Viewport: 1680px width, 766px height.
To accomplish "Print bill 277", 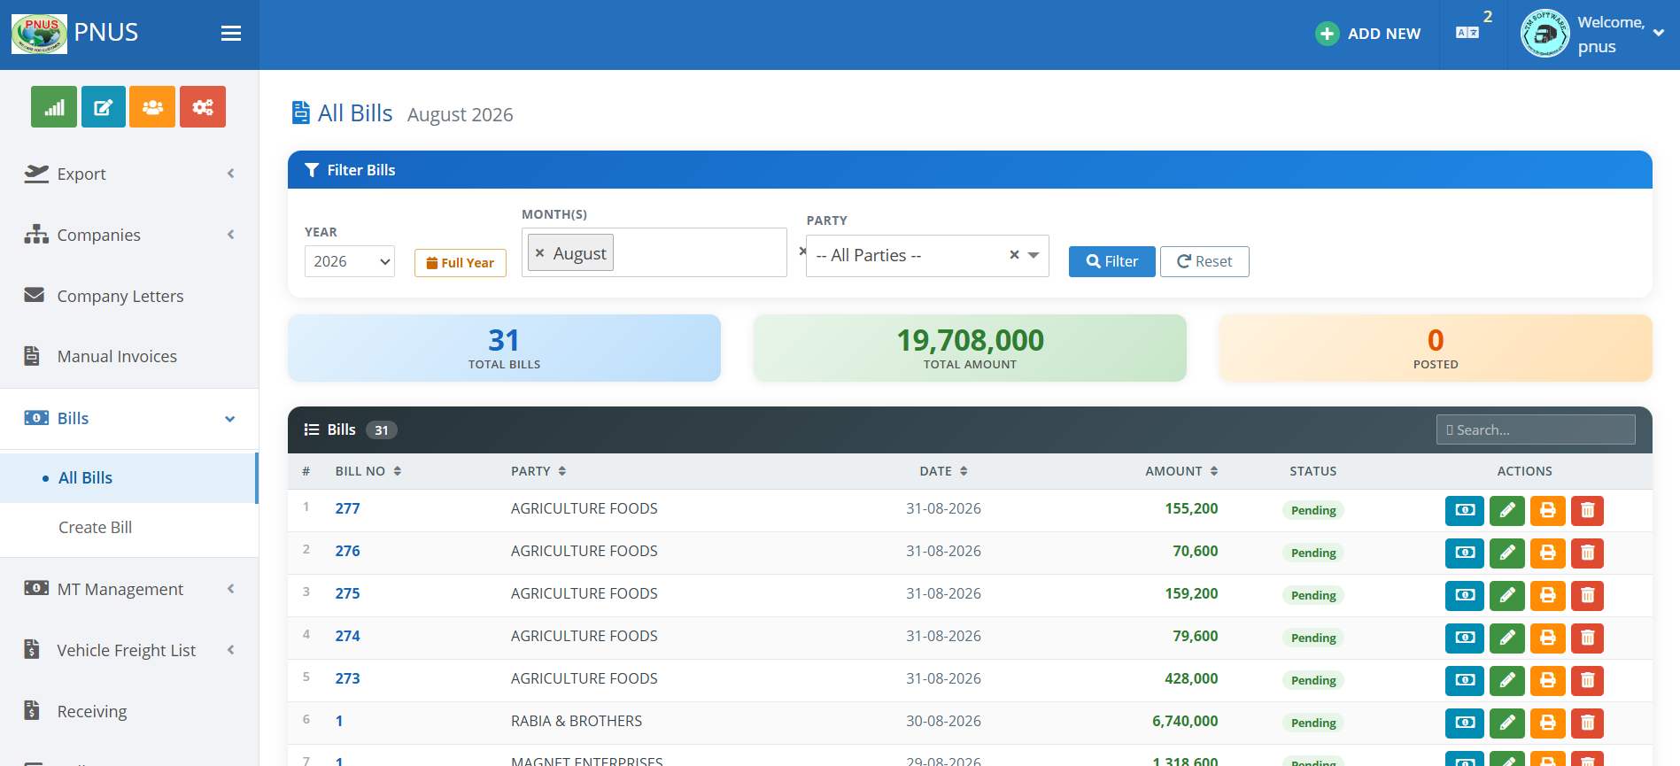I will click(x=1548, y=510).
